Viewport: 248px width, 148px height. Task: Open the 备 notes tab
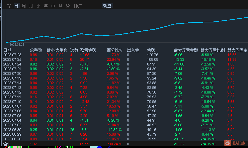tap(68, 6)
